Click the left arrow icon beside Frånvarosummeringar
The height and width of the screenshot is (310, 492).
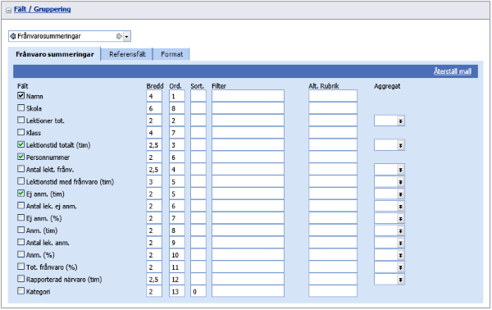coord(12,36)
